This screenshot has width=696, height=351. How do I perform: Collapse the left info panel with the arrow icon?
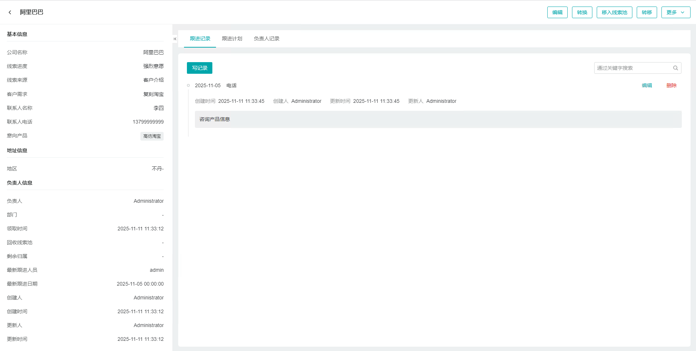(x=175, y=39)
